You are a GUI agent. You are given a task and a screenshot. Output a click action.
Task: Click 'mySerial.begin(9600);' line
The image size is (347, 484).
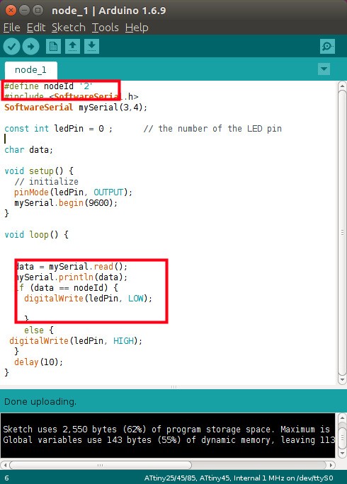pos(66,203)
